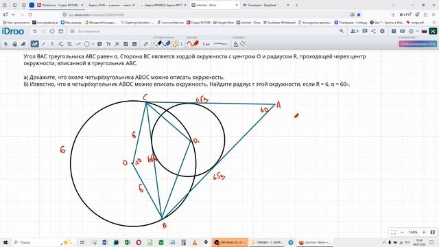Open the iDroo hamburger menu
This screenshot has width=439, height=247.
72,32
